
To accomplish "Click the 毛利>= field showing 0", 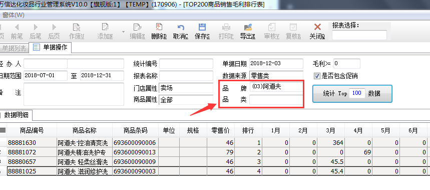I will tap(346, 64).
